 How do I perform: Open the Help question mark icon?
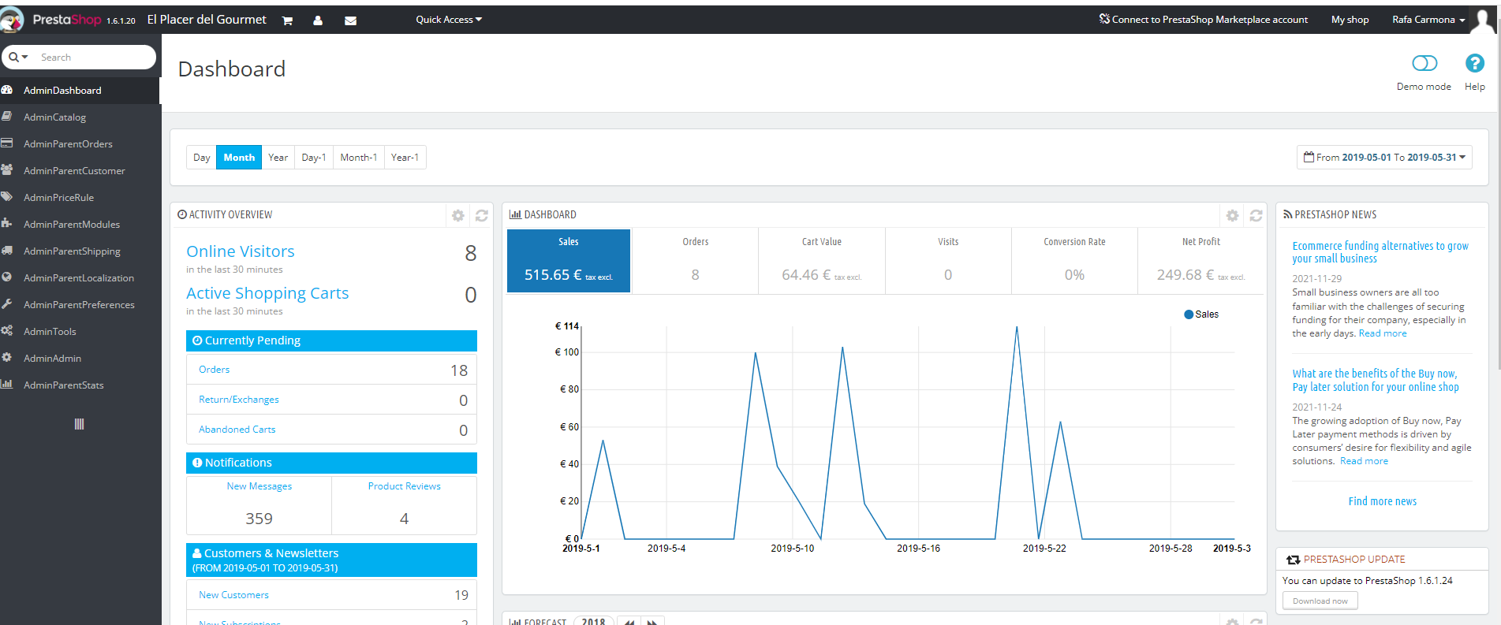(x=1474, y=63)
